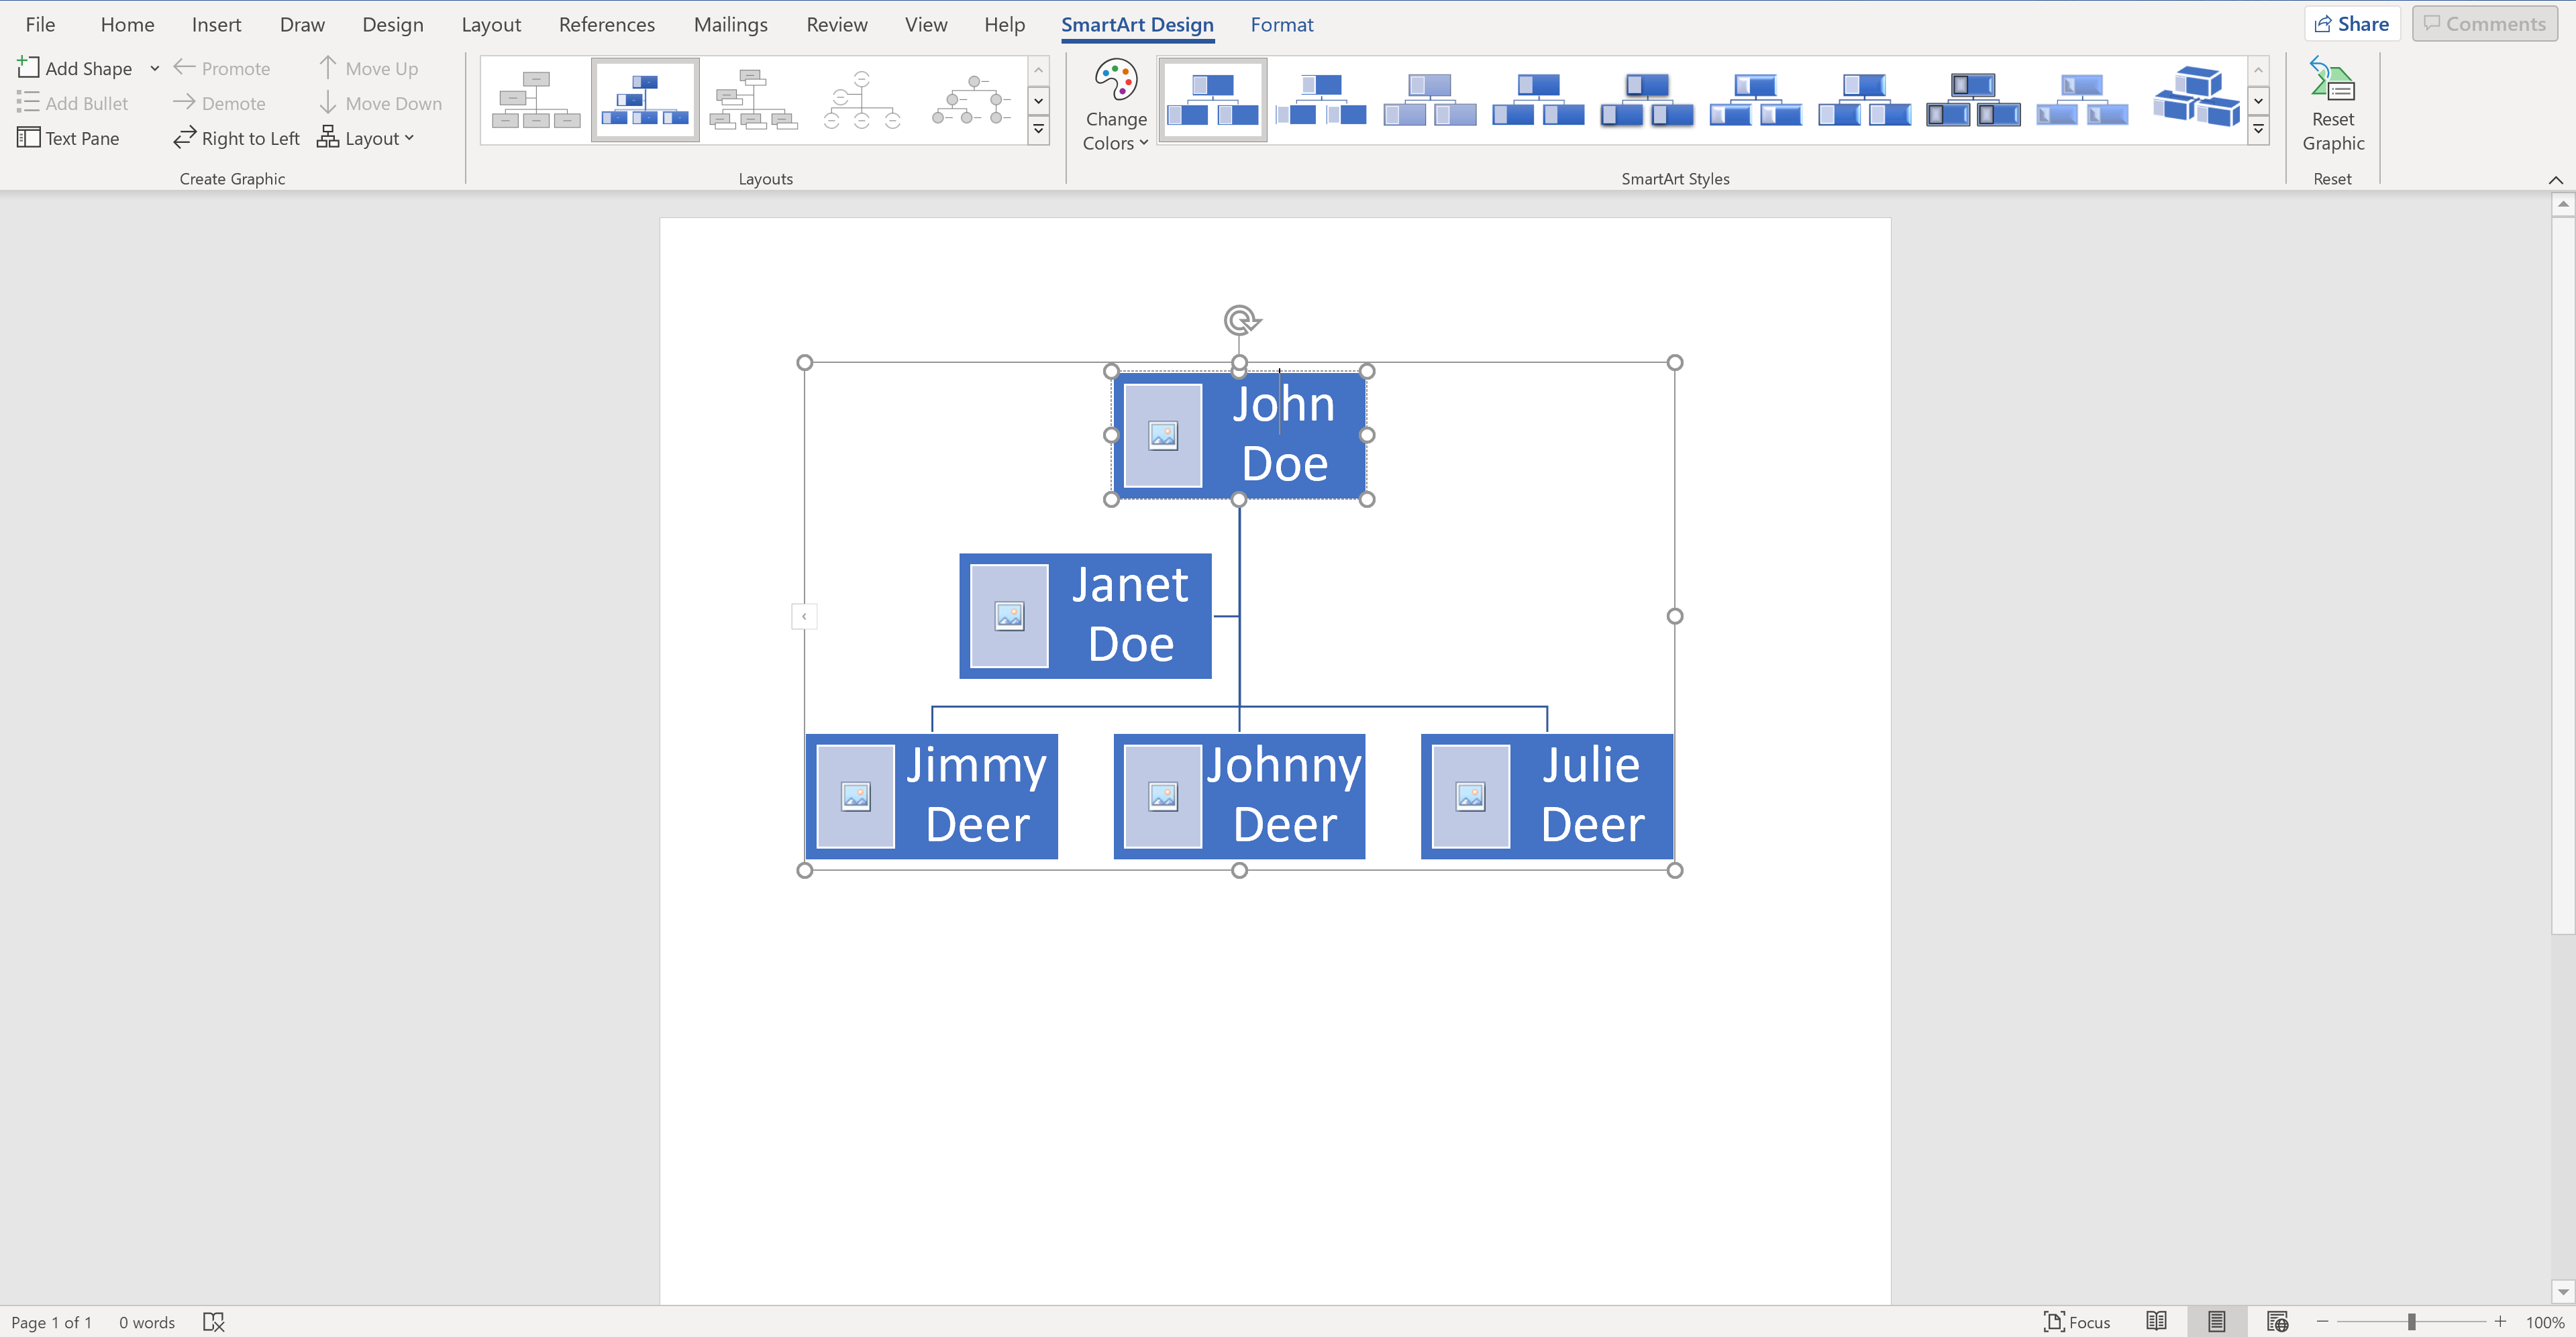Expand the Add Shape dropdown arrow

155,68
